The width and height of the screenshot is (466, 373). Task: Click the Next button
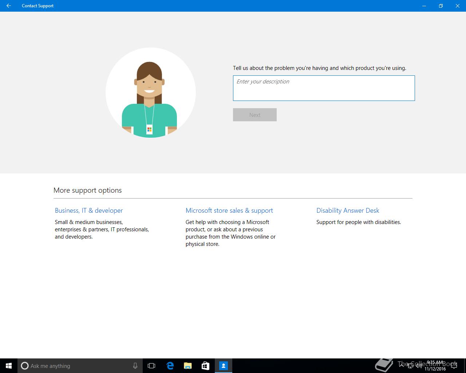click(x=255, y=115)
